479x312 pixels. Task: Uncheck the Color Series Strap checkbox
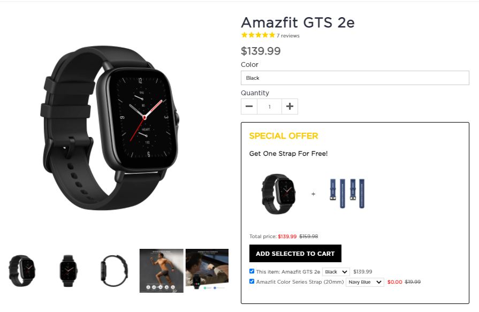(x=252, y=281)
